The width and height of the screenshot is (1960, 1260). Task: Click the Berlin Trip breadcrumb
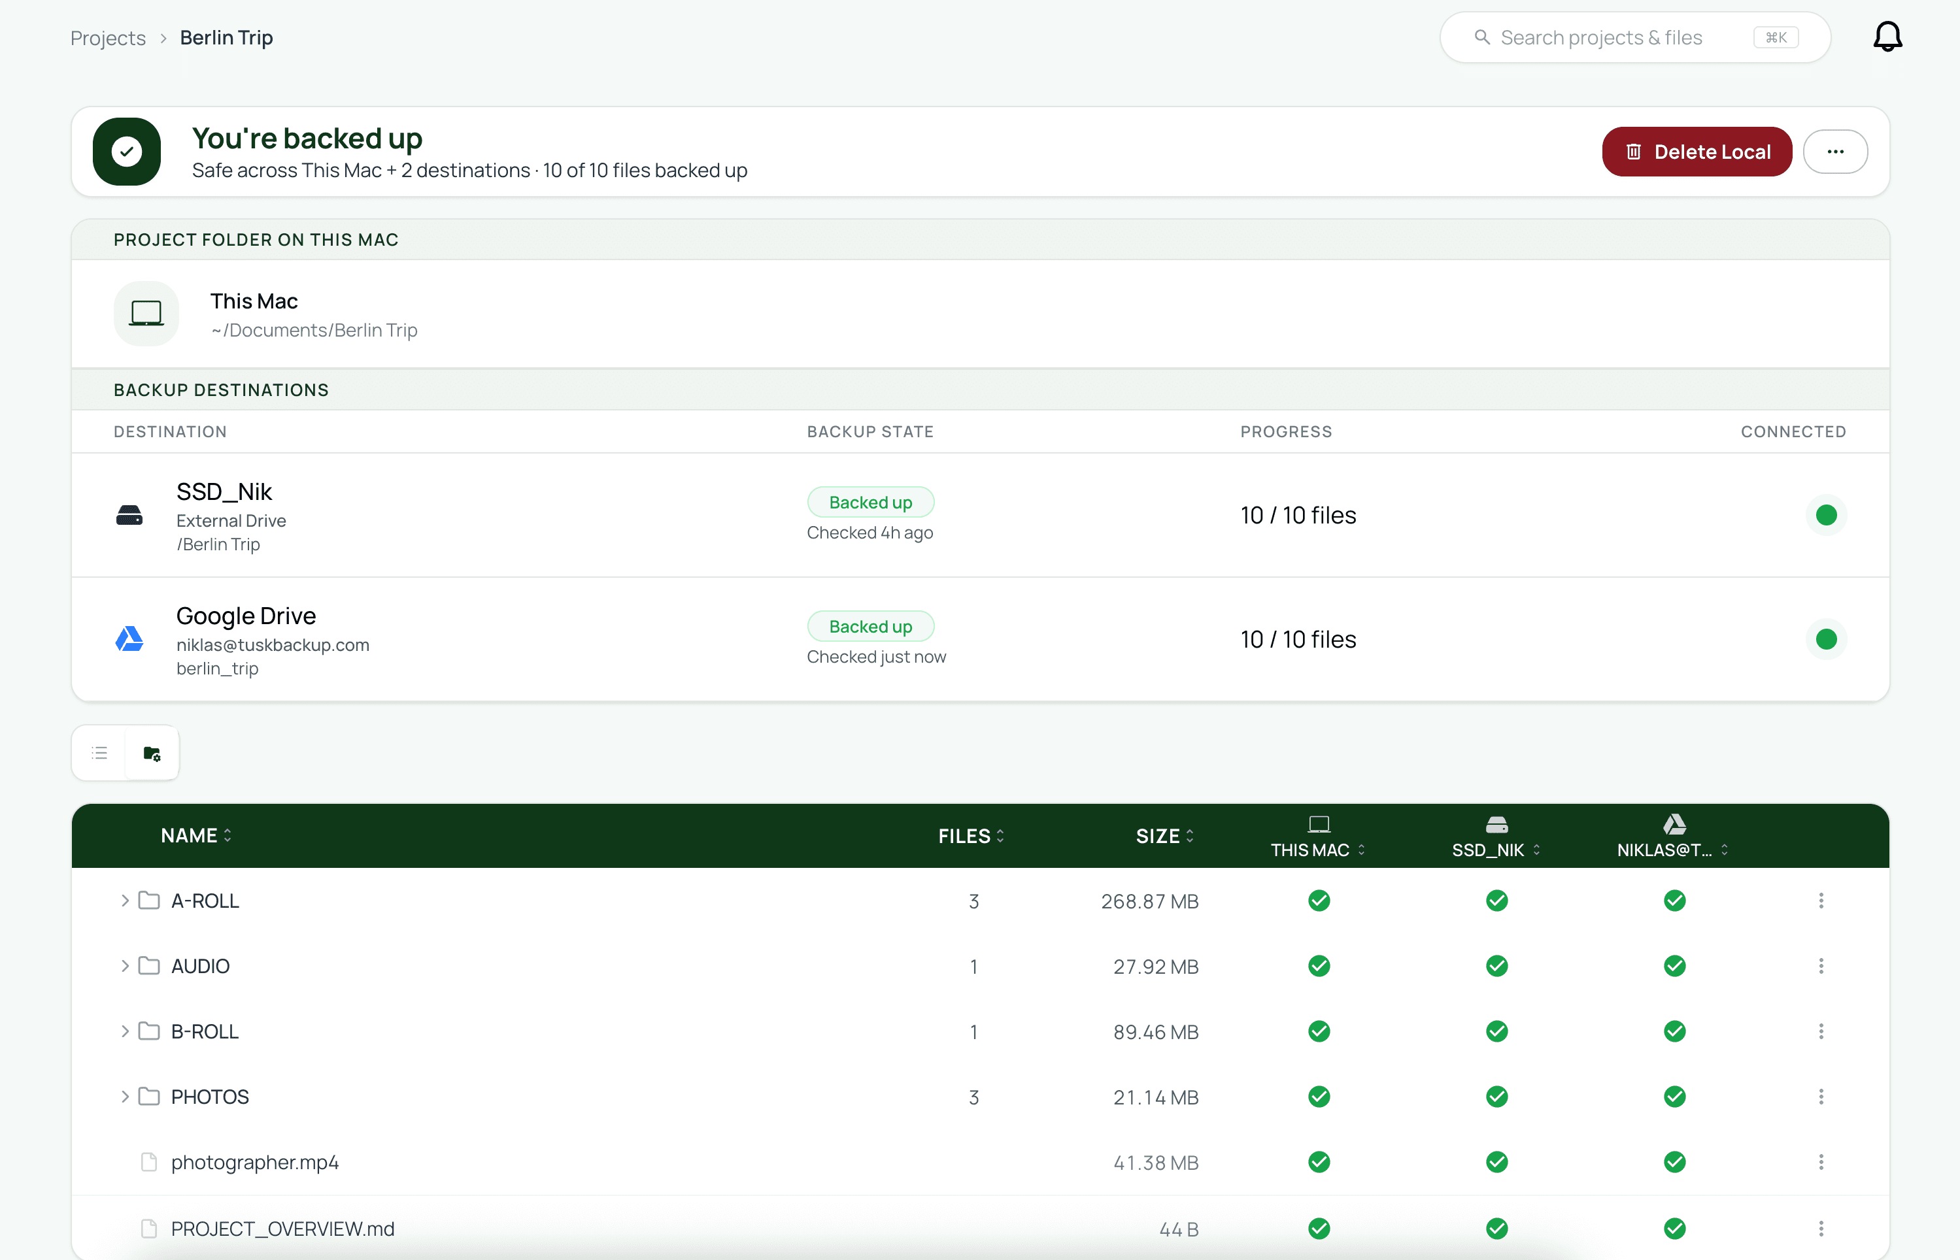227,38
